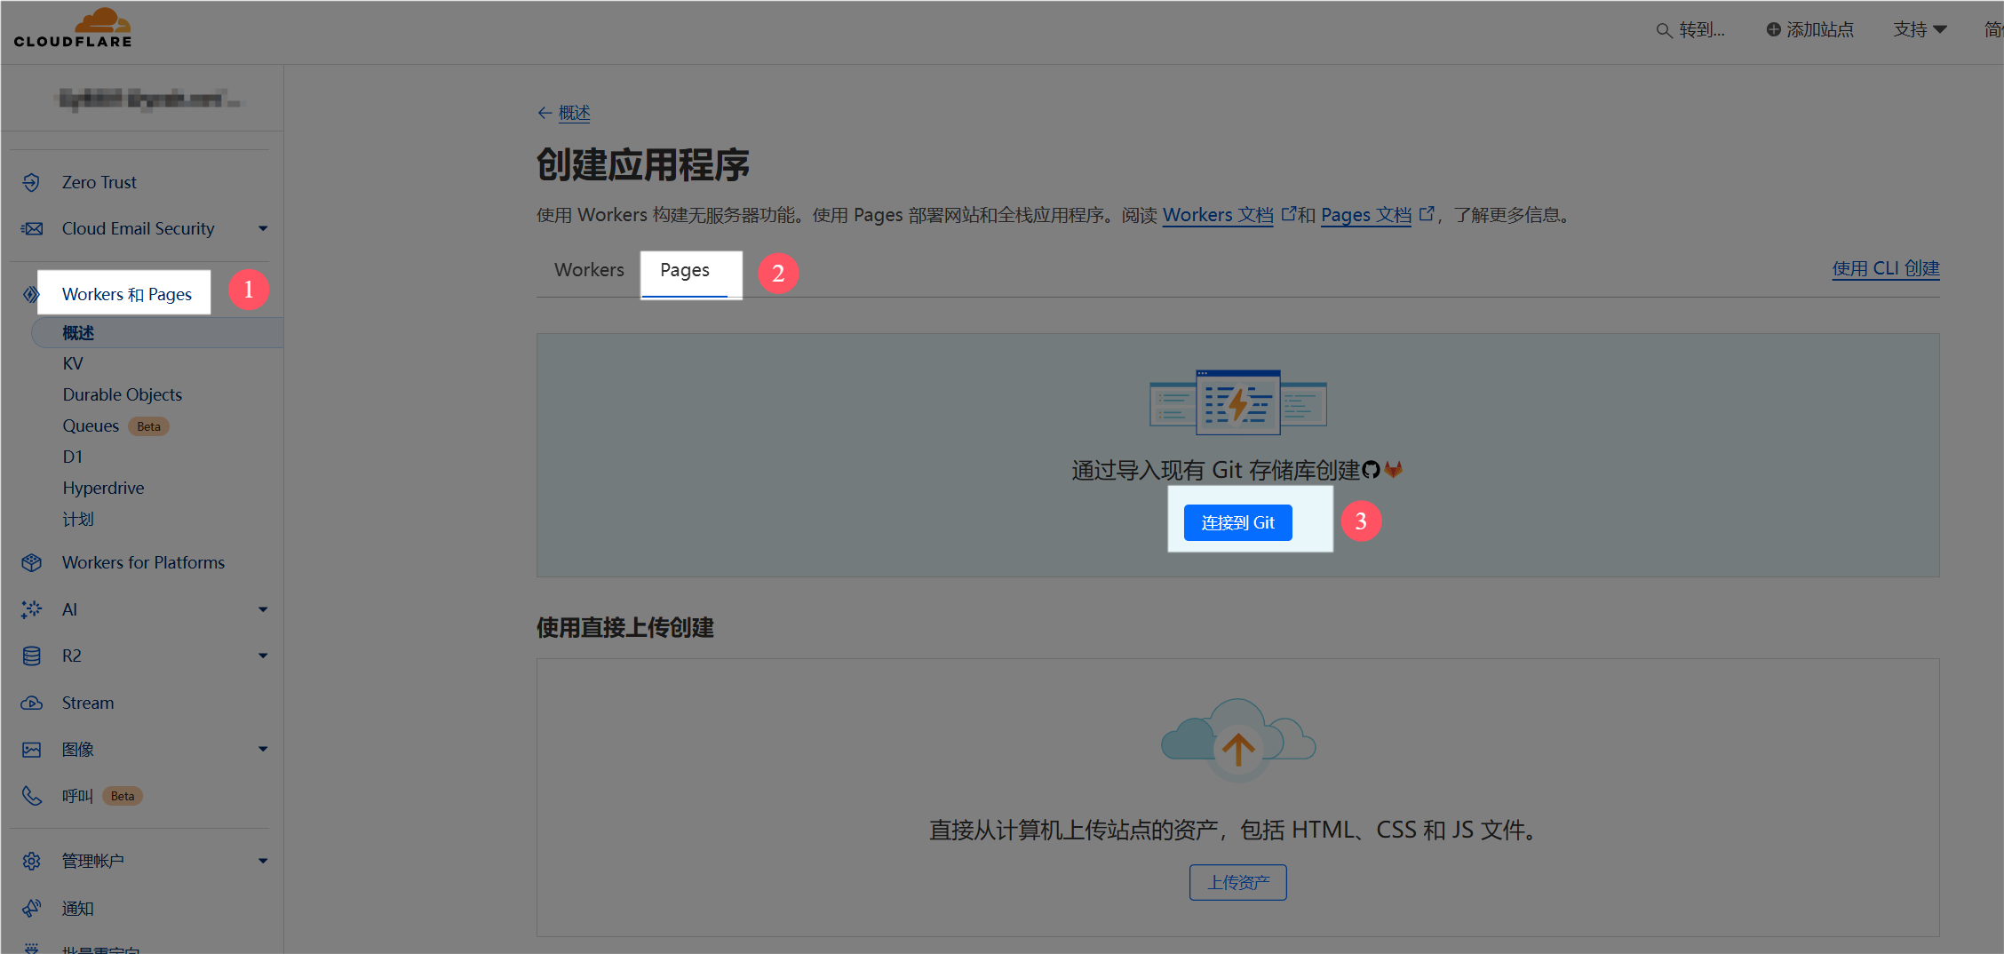Open Workers for Platforms
The height and width of the screenshot is (954, 2004).
(x=144, y=562)
